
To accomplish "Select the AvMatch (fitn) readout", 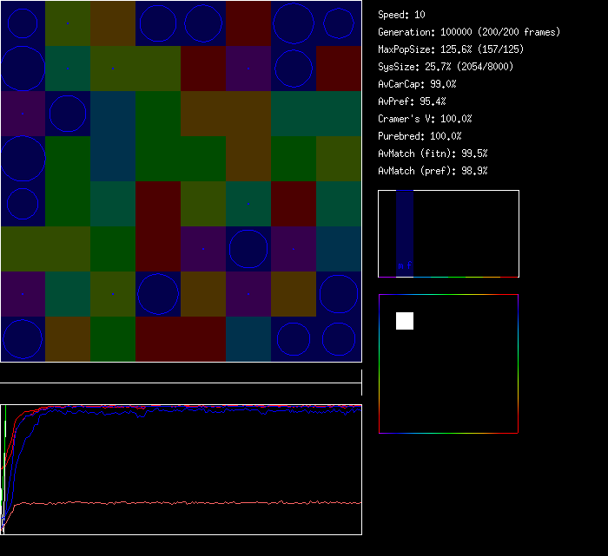I will (433, 154).
